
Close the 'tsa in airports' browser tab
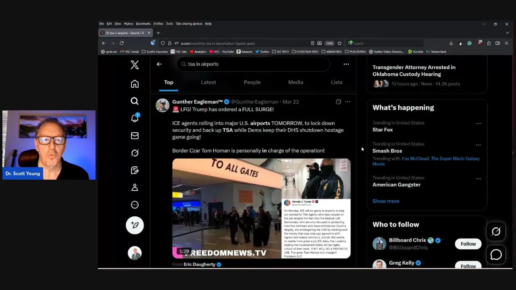pyautogui.click(x=149, y=33)
